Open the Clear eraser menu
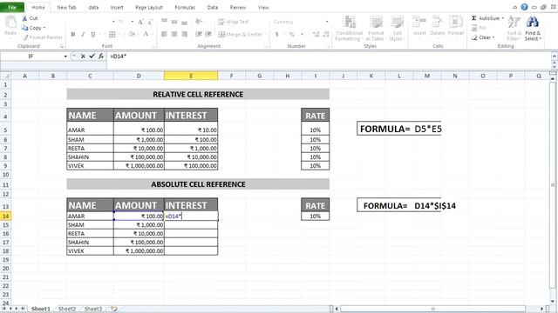Viewport: 558px width, 313px height. click(483, 37)
